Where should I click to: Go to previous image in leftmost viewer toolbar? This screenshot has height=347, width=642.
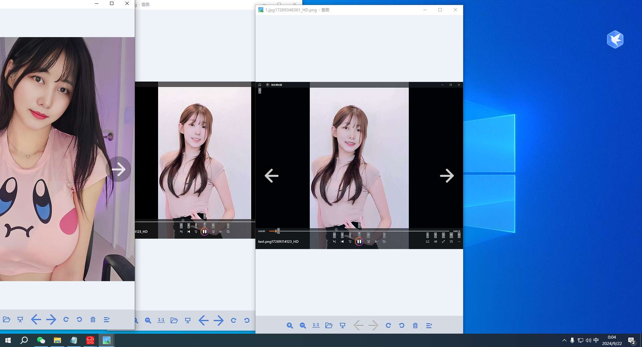tap(36, 320)
